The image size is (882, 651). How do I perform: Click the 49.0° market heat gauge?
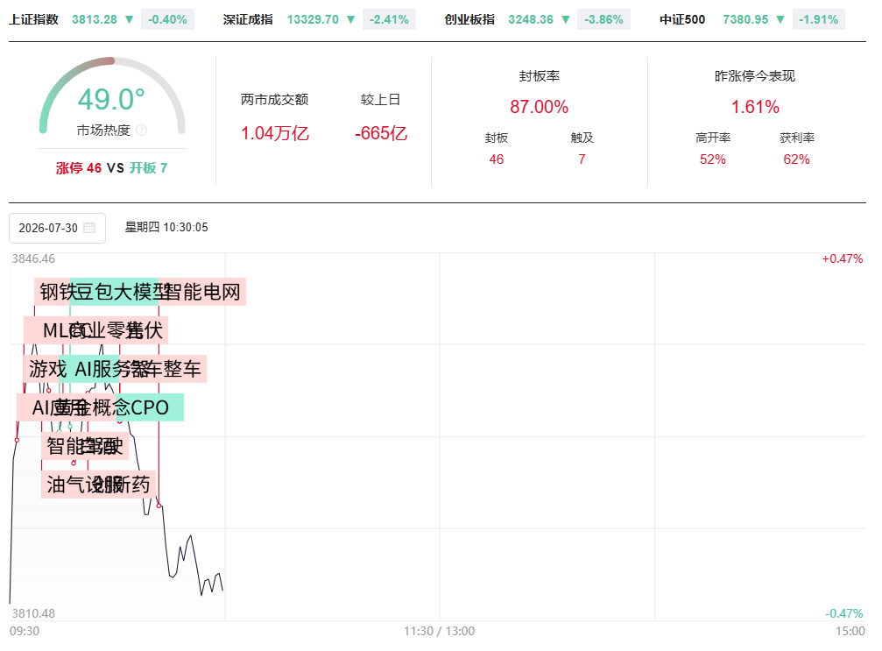click(x=112, y=96)
